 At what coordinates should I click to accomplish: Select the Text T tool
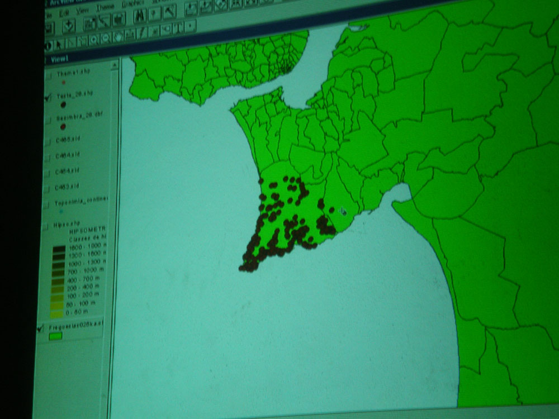[178, 27]
